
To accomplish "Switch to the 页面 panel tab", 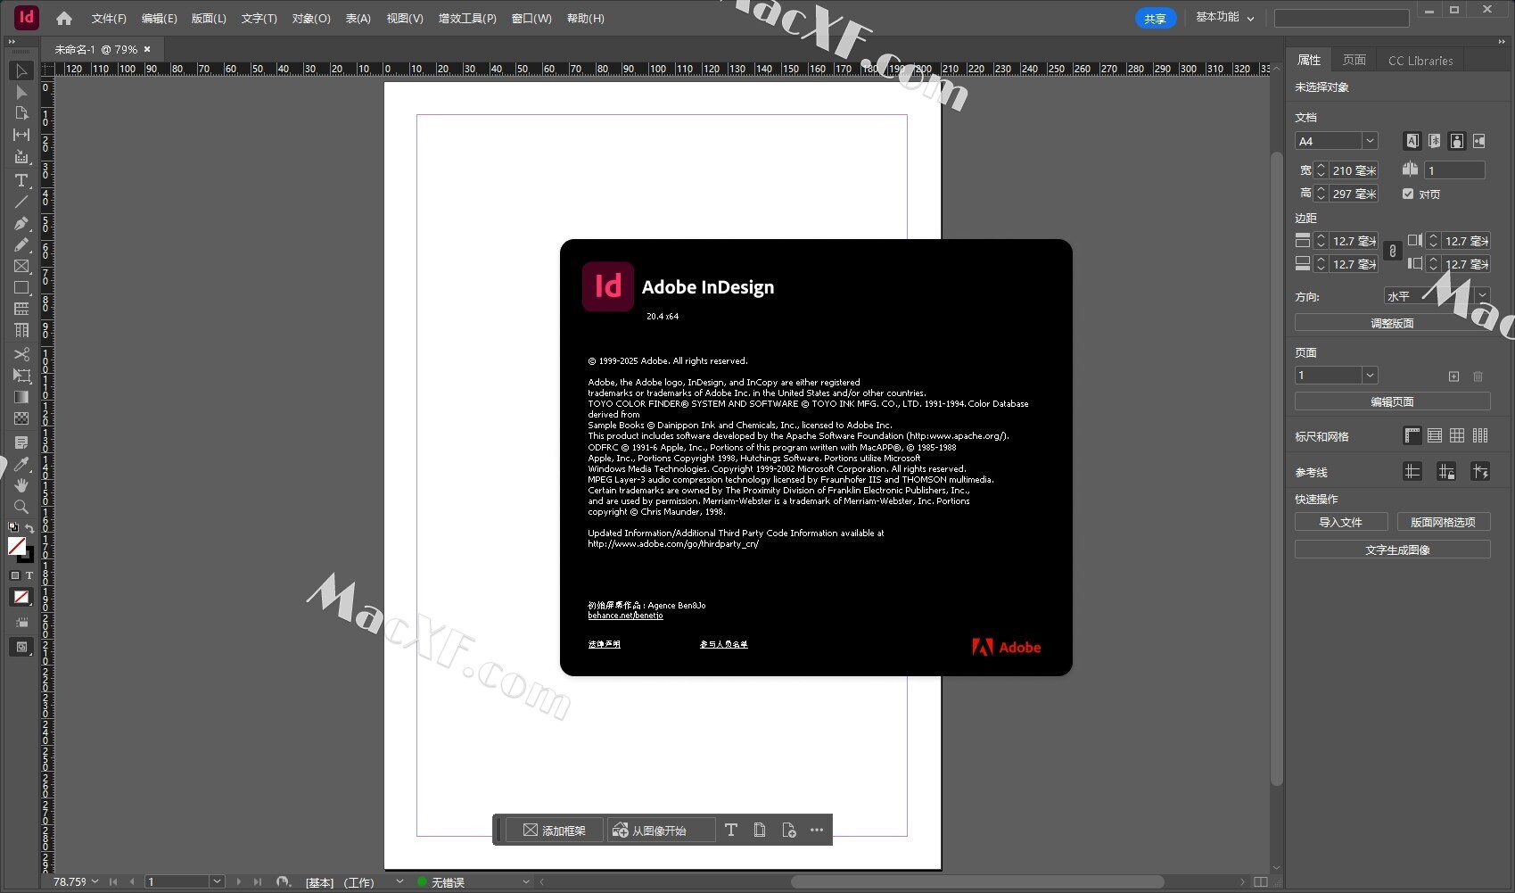I will (1354, 60).
